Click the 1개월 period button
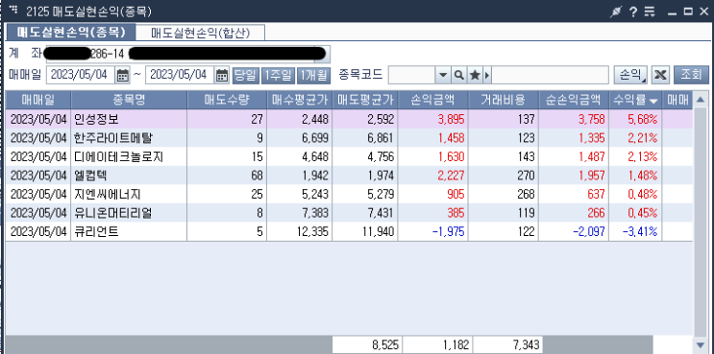This screenshot has width=714, height=354. pyautogui.click(x=313, y=76)
